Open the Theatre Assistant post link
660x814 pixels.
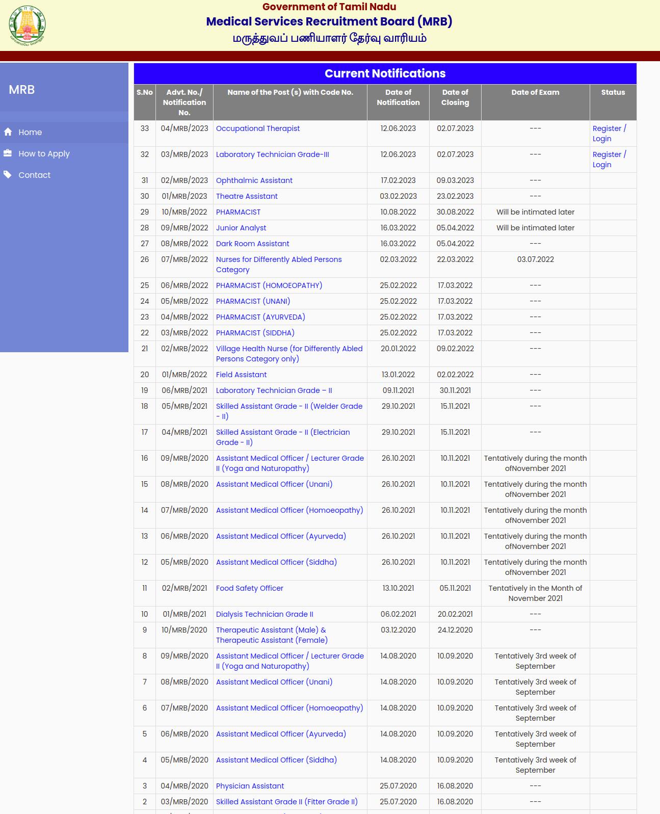click(247, 196)
